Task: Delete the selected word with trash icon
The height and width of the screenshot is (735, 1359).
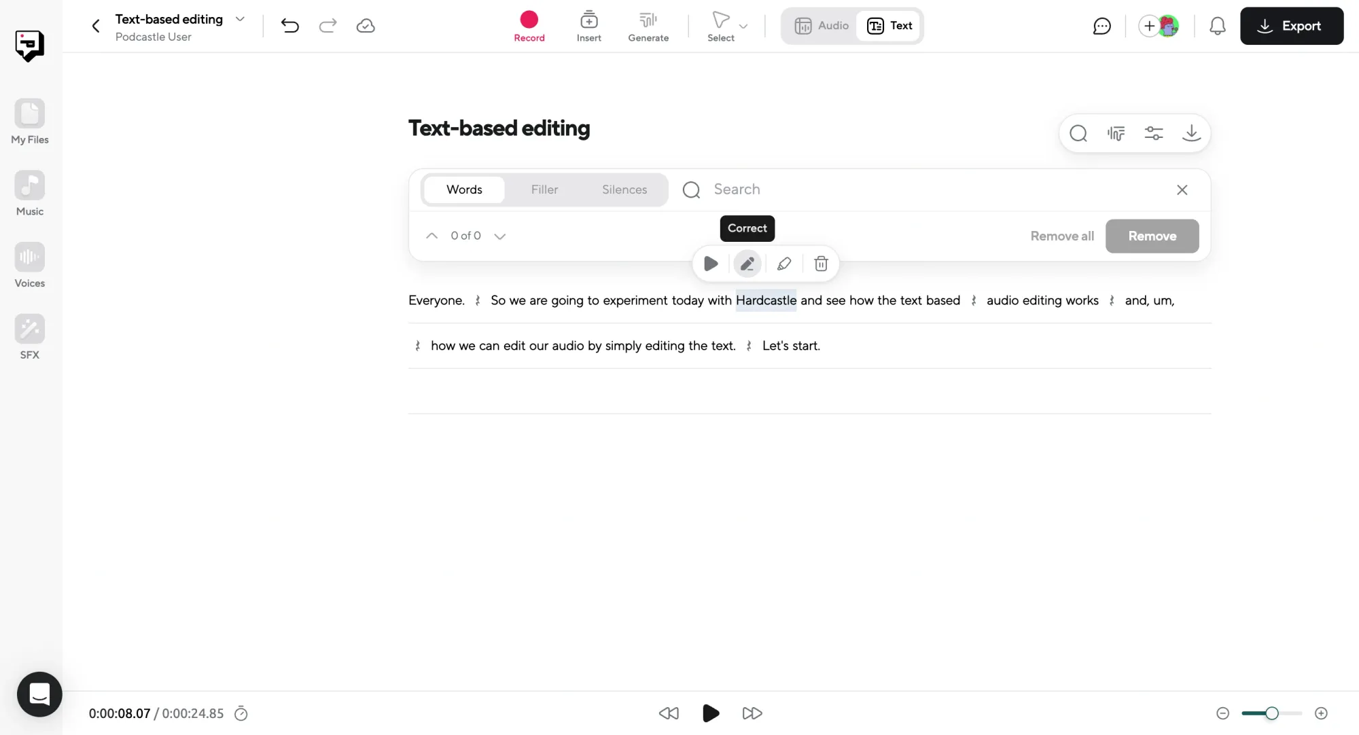Action: (x=821, y=264)
